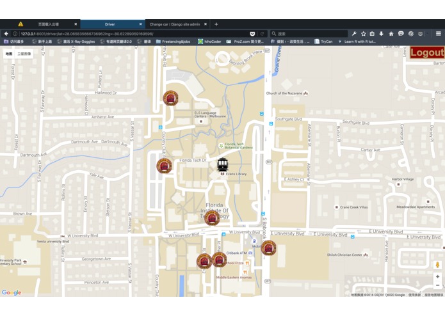Screen dimensions: 445x316
Task: Click the Florida Tech Botanical Gardens icon
Action: click(x=221, y=146)
